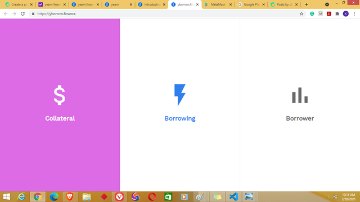The width and height of the screenshot is (360, 202).
Task: Open the Extensions puzzle piece menu
Action: coord(337,13)
